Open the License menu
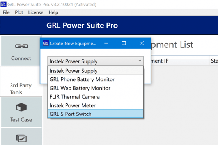This screenshot has width=218, height=145. tap(36, 12)
